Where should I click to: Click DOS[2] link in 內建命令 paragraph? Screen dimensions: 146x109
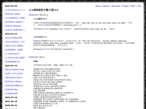(x=48, y=23)
